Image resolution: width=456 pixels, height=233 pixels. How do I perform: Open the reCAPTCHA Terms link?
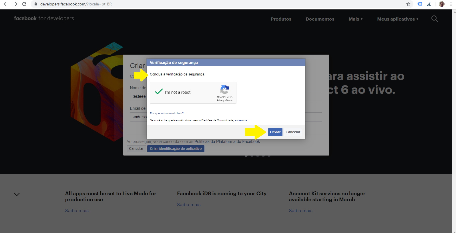point(229,101)
